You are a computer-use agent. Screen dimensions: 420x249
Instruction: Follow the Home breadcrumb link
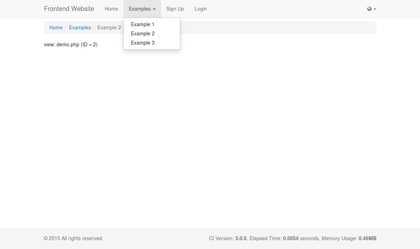pos(56,28)
